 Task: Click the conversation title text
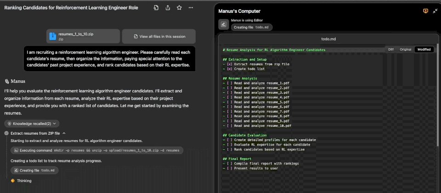point(71,8)
